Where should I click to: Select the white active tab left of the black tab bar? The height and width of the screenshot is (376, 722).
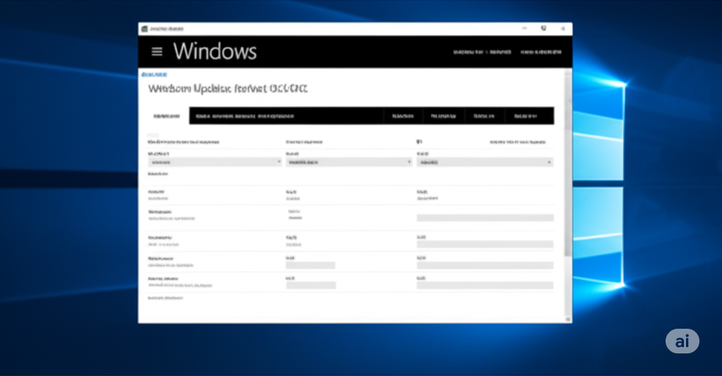(166, 116)
